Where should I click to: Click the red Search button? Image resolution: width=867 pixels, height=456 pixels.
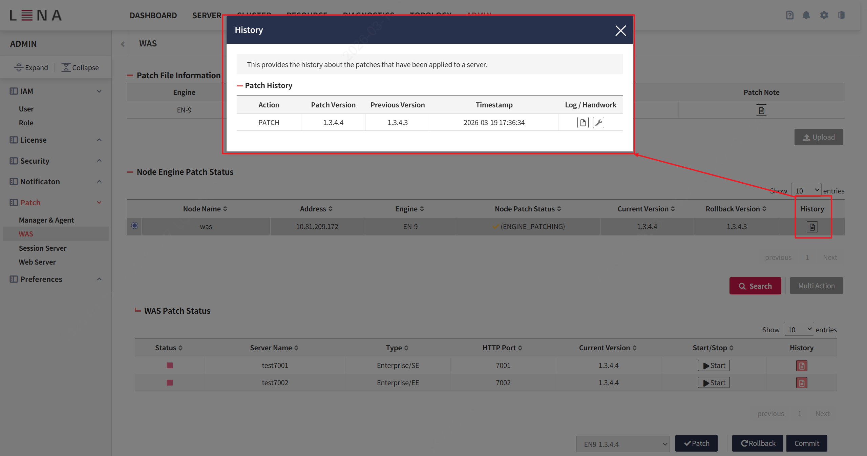pos(755,286)
